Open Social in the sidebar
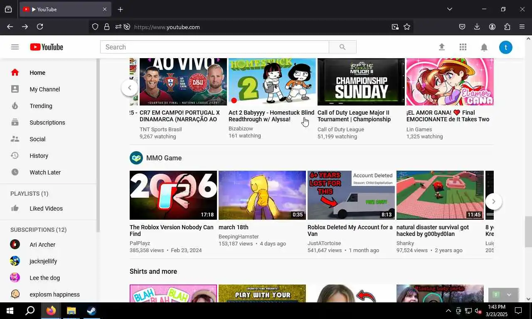532x319 pixels. 48,139
